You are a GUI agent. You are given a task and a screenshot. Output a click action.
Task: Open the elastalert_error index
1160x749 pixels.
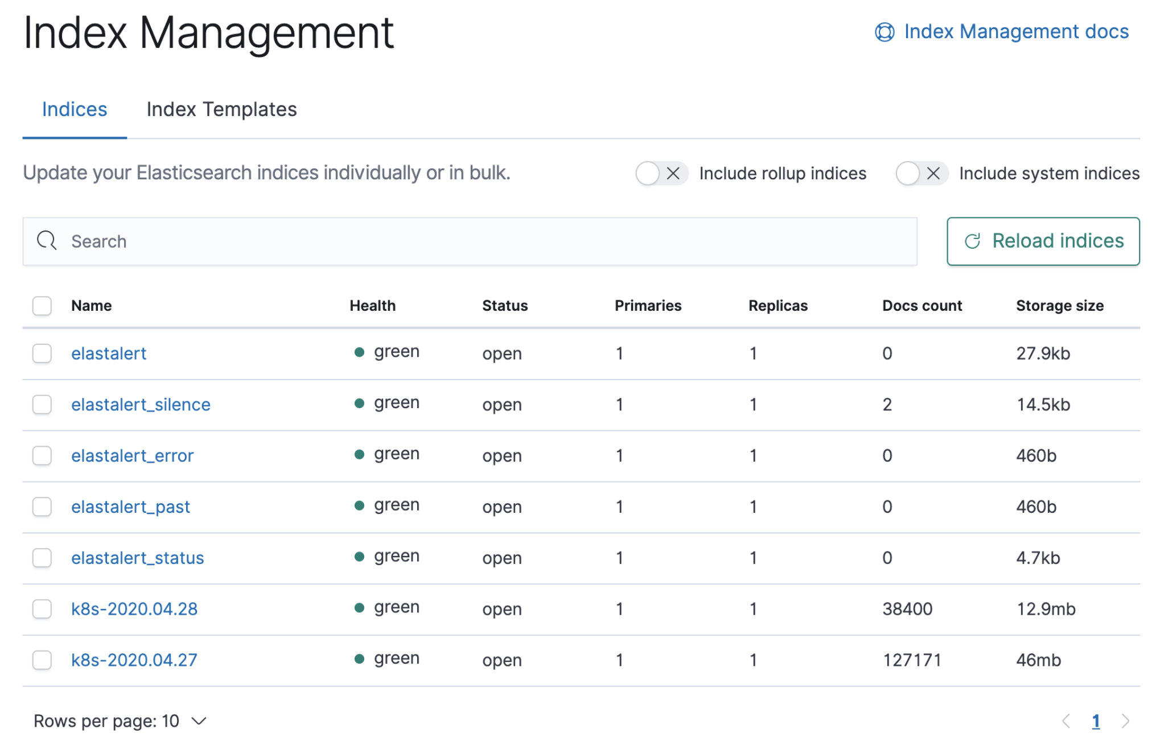132,456
